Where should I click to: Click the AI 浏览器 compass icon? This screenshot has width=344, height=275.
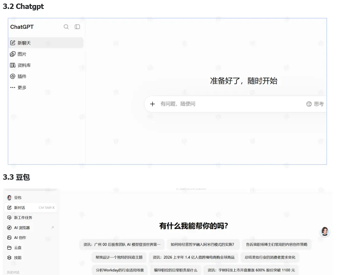pos(9,228)
